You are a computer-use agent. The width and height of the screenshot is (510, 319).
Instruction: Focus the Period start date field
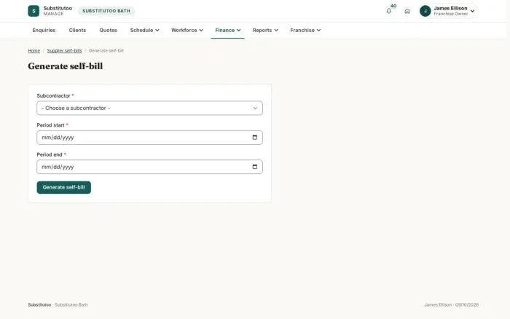click(149, 138)
